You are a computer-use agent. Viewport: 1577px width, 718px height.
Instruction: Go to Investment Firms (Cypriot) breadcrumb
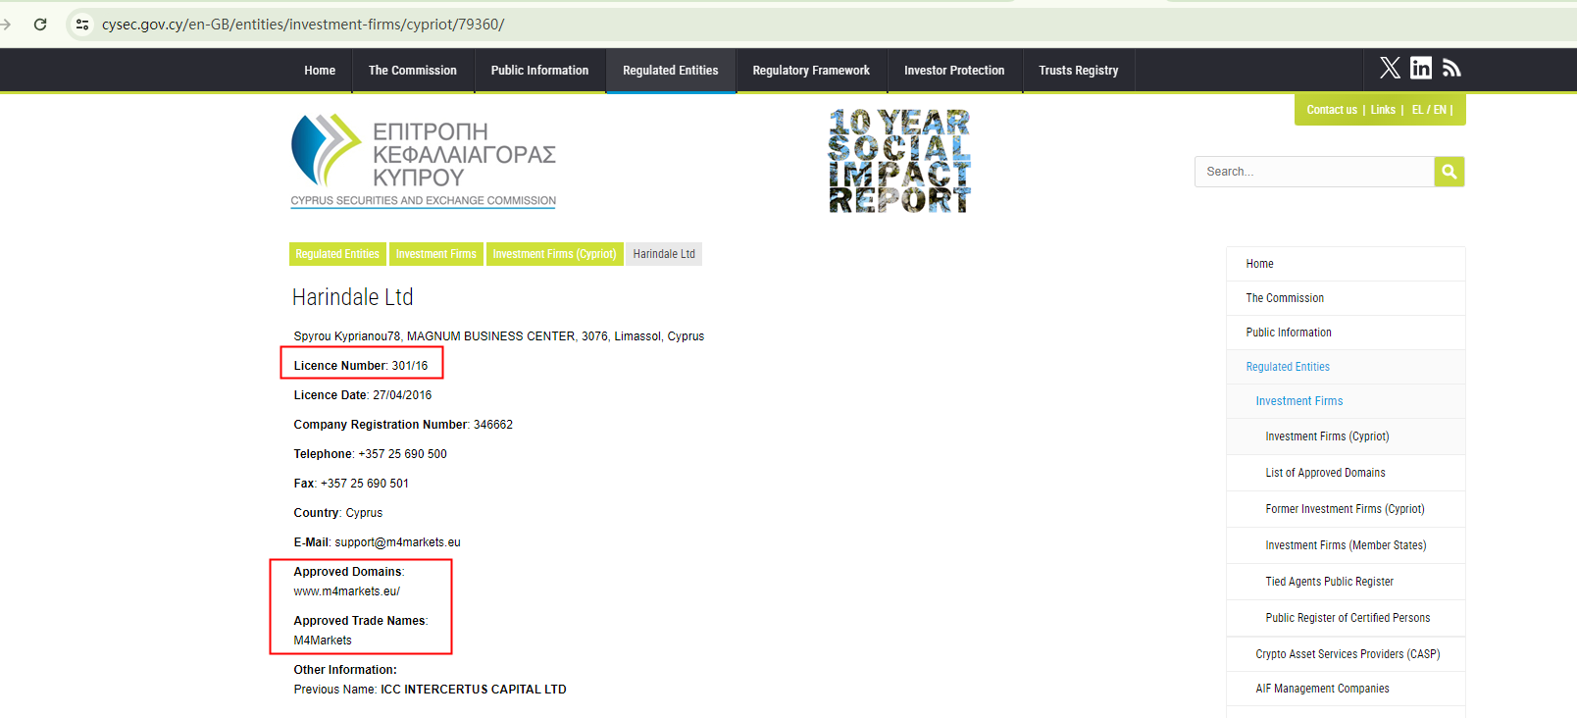coord(555,254)
